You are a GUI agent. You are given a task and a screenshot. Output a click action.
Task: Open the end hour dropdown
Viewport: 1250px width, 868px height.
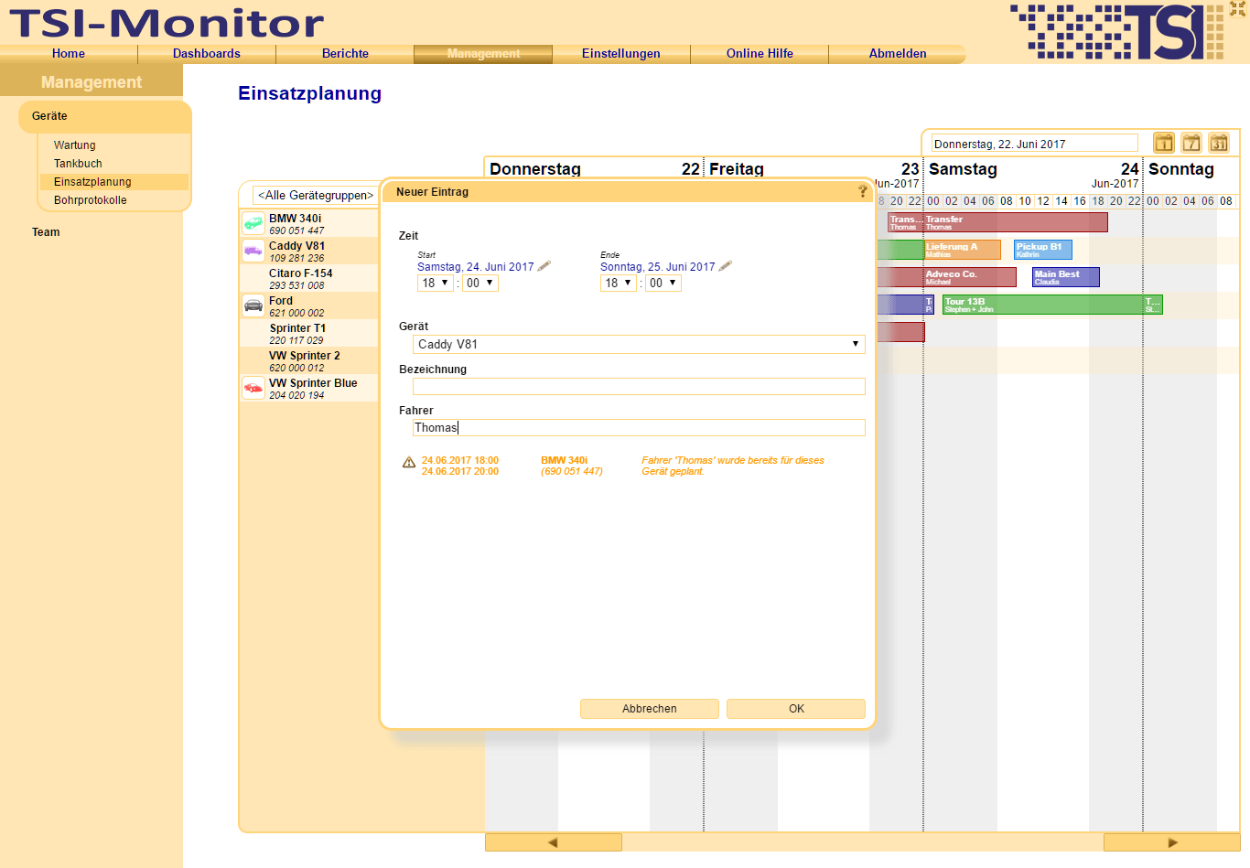(618, 283)
